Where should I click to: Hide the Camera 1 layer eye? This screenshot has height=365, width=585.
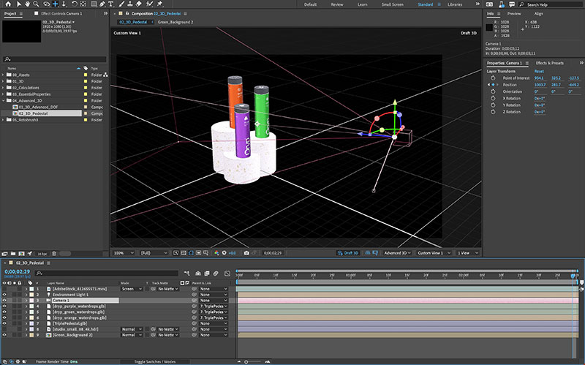[4, 301]
